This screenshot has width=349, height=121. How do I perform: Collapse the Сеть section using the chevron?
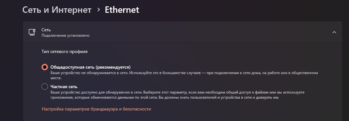334,32
